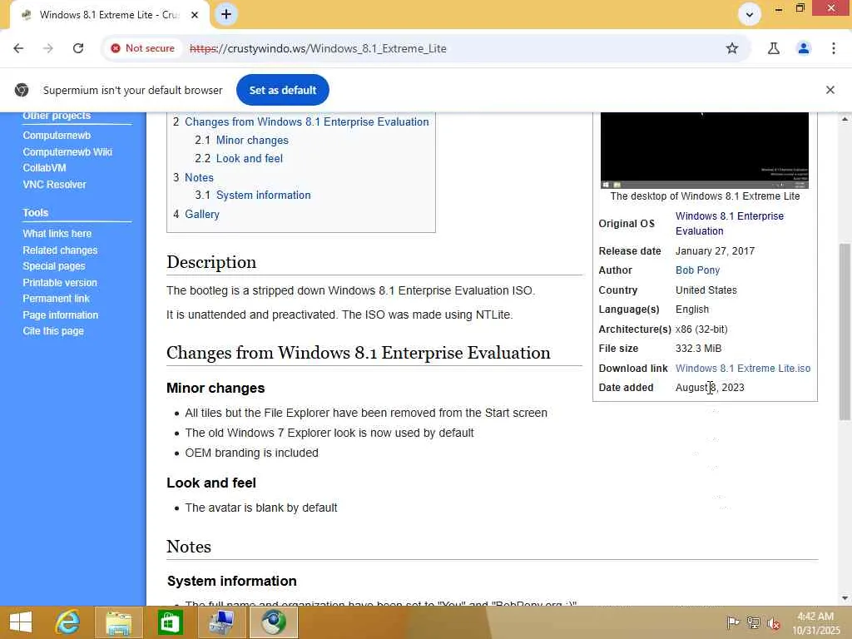This screenshot has height=639, width=852.
Task: Click the scrollbar up arrow
Action: [845, 119]
